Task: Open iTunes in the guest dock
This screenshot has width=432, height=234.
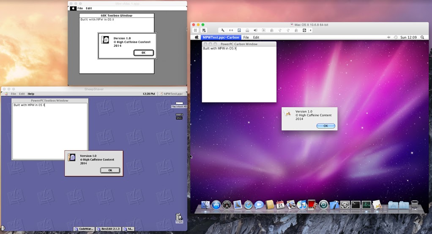Action: (302, 205)
